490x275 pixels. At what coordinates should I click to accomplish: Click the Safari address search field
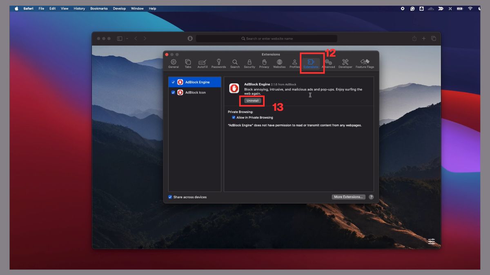tap(267, 39)
